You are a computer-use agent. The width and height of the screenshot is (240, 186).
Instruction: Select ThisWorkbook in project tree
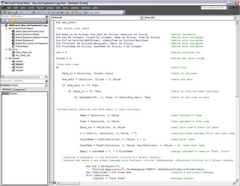22,47
